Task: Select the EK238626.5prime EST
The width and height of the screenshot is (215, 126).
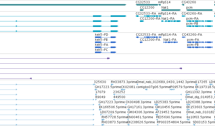Action: pos(128,125)
